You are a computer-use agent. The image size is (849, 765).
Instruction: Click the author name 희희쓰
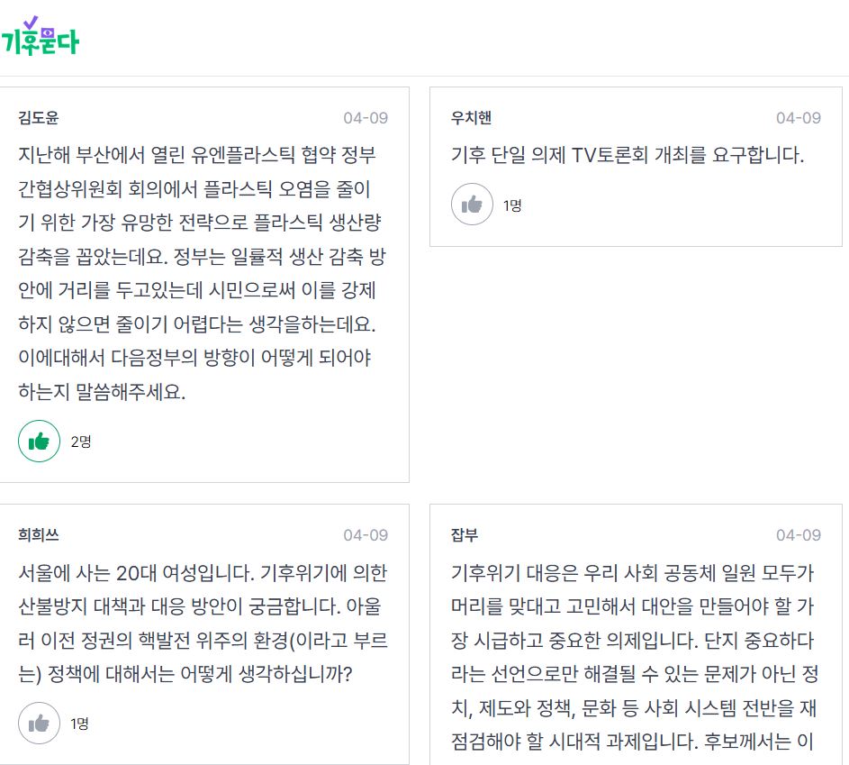(39, 535)
